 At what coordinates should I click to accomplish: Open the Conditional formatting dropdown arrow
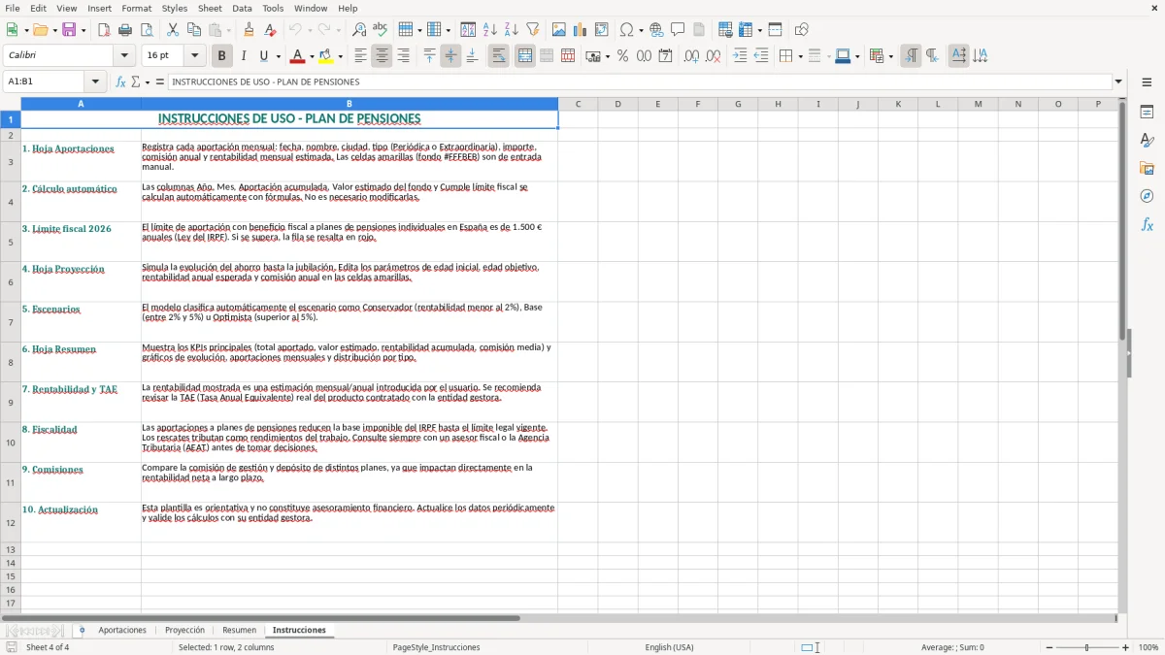(x=890, y=56)
